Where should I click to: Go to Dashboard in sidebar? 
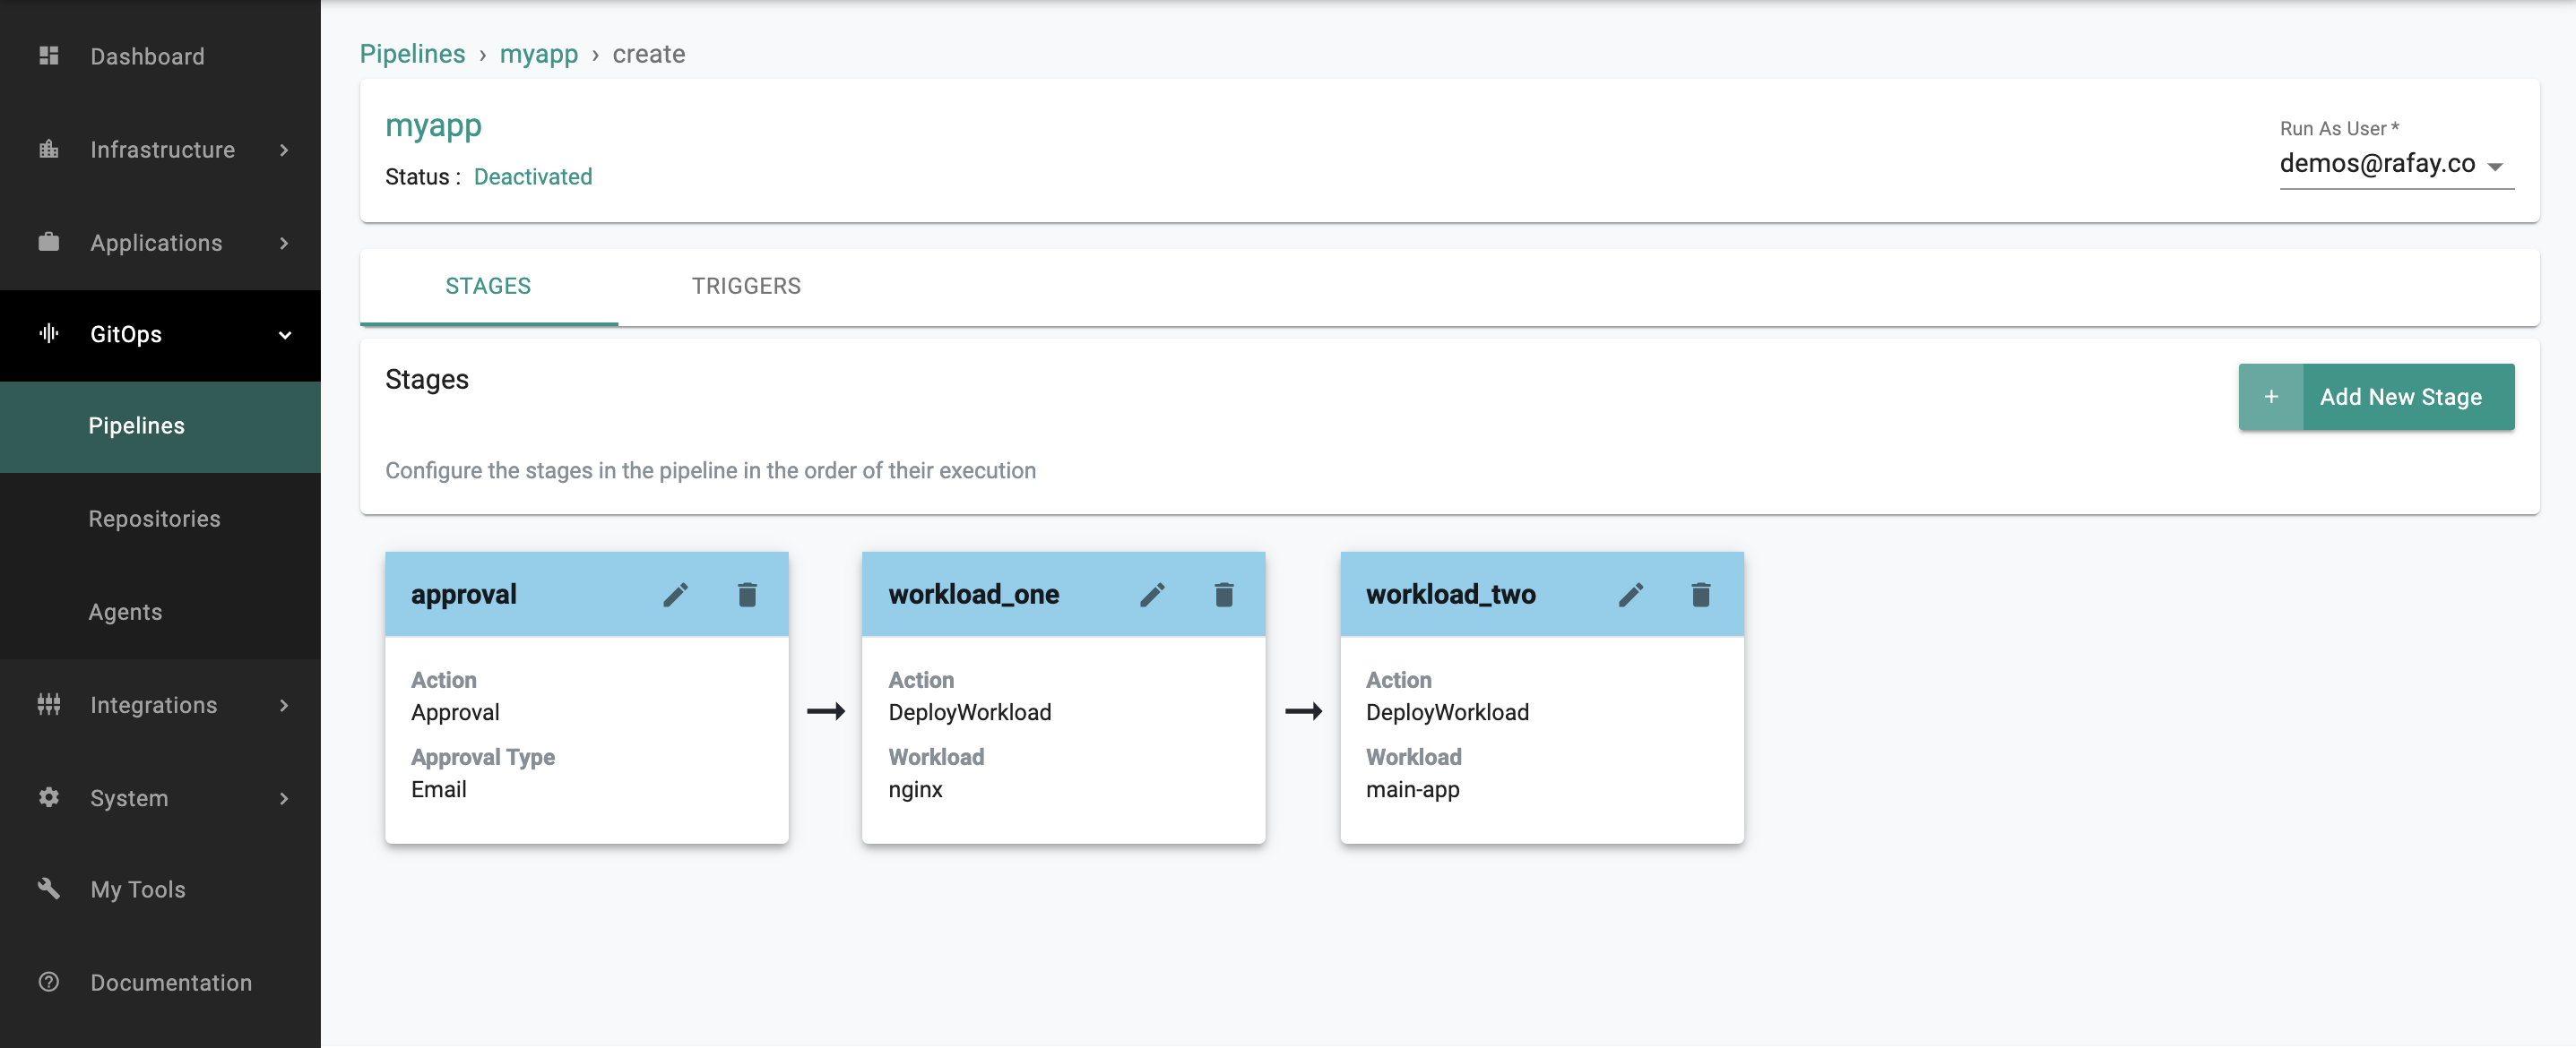click(160, 57)
